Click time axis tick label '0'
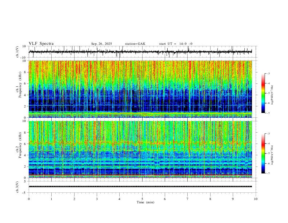 point(29,199)
